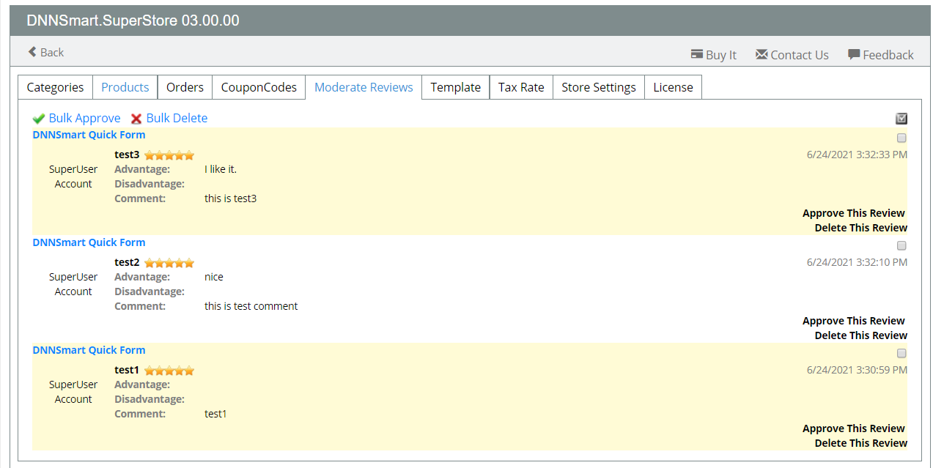
Task: Click the review title test1
Action: pyautogui.click(x=127, y=370)
